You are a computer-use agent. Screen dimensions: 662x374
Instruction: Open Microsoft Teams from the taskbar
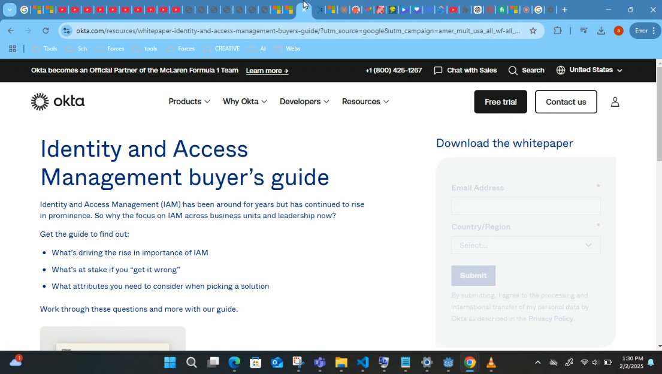tap(320, 363)
